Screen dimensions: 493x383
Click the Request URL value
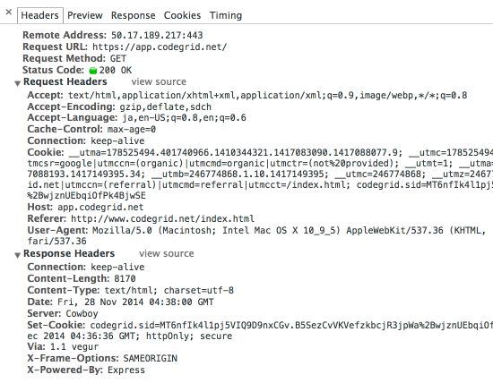tap(160, 47)
